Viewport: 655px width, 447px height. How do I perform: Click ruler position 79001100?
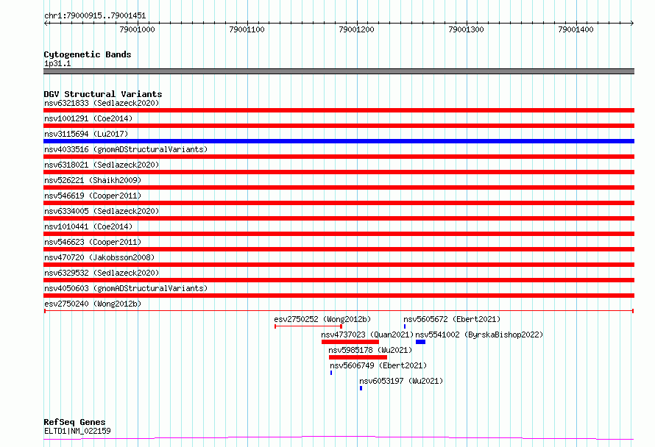coord(247,29)
